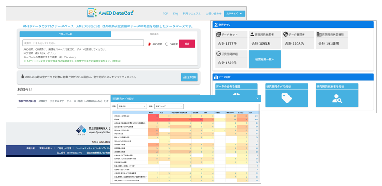Click the 新生物 row total 418
The height and width of the screenshot is (186, 382).
coord(256,120)
